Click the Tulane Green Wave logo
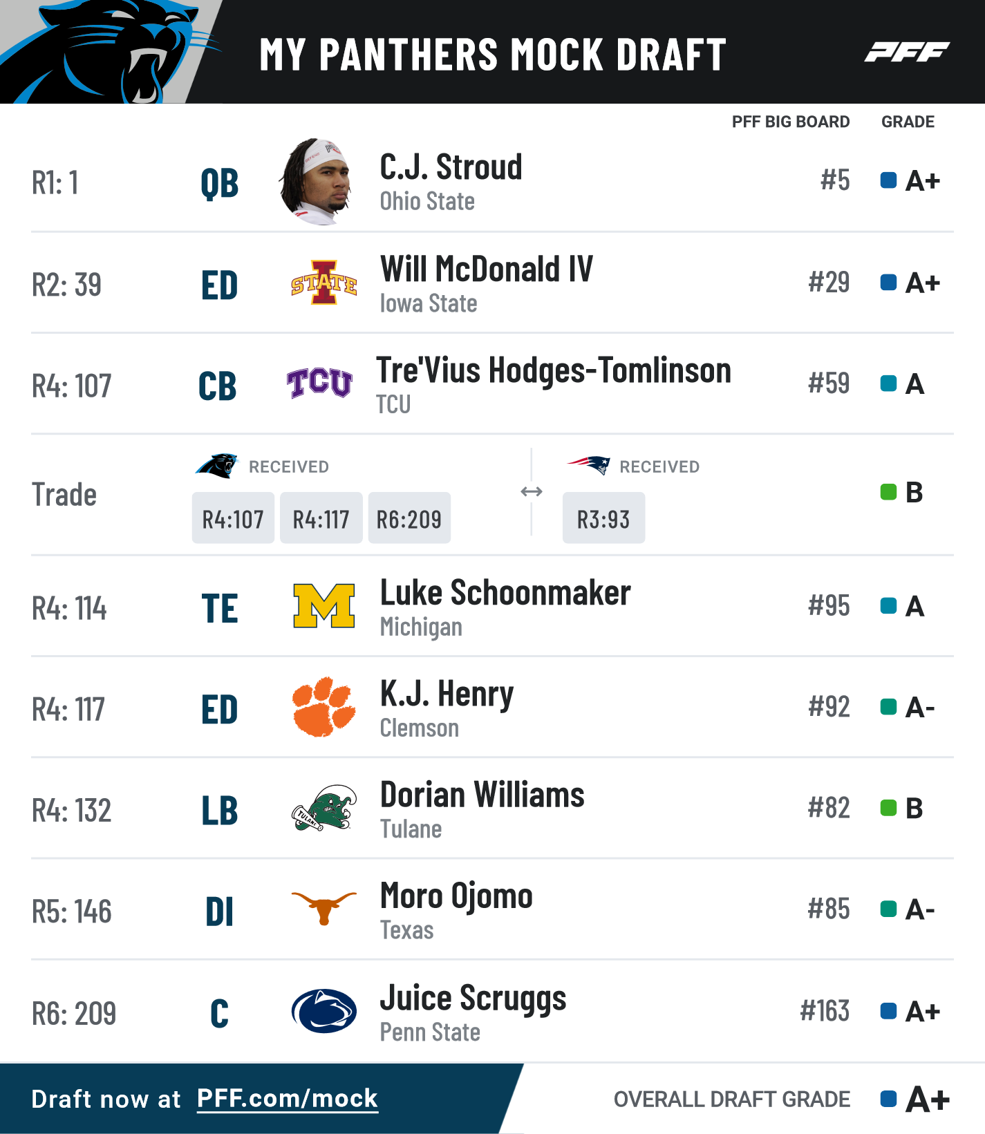This screenshot has width=985, height=1134. tap(323, 807)
